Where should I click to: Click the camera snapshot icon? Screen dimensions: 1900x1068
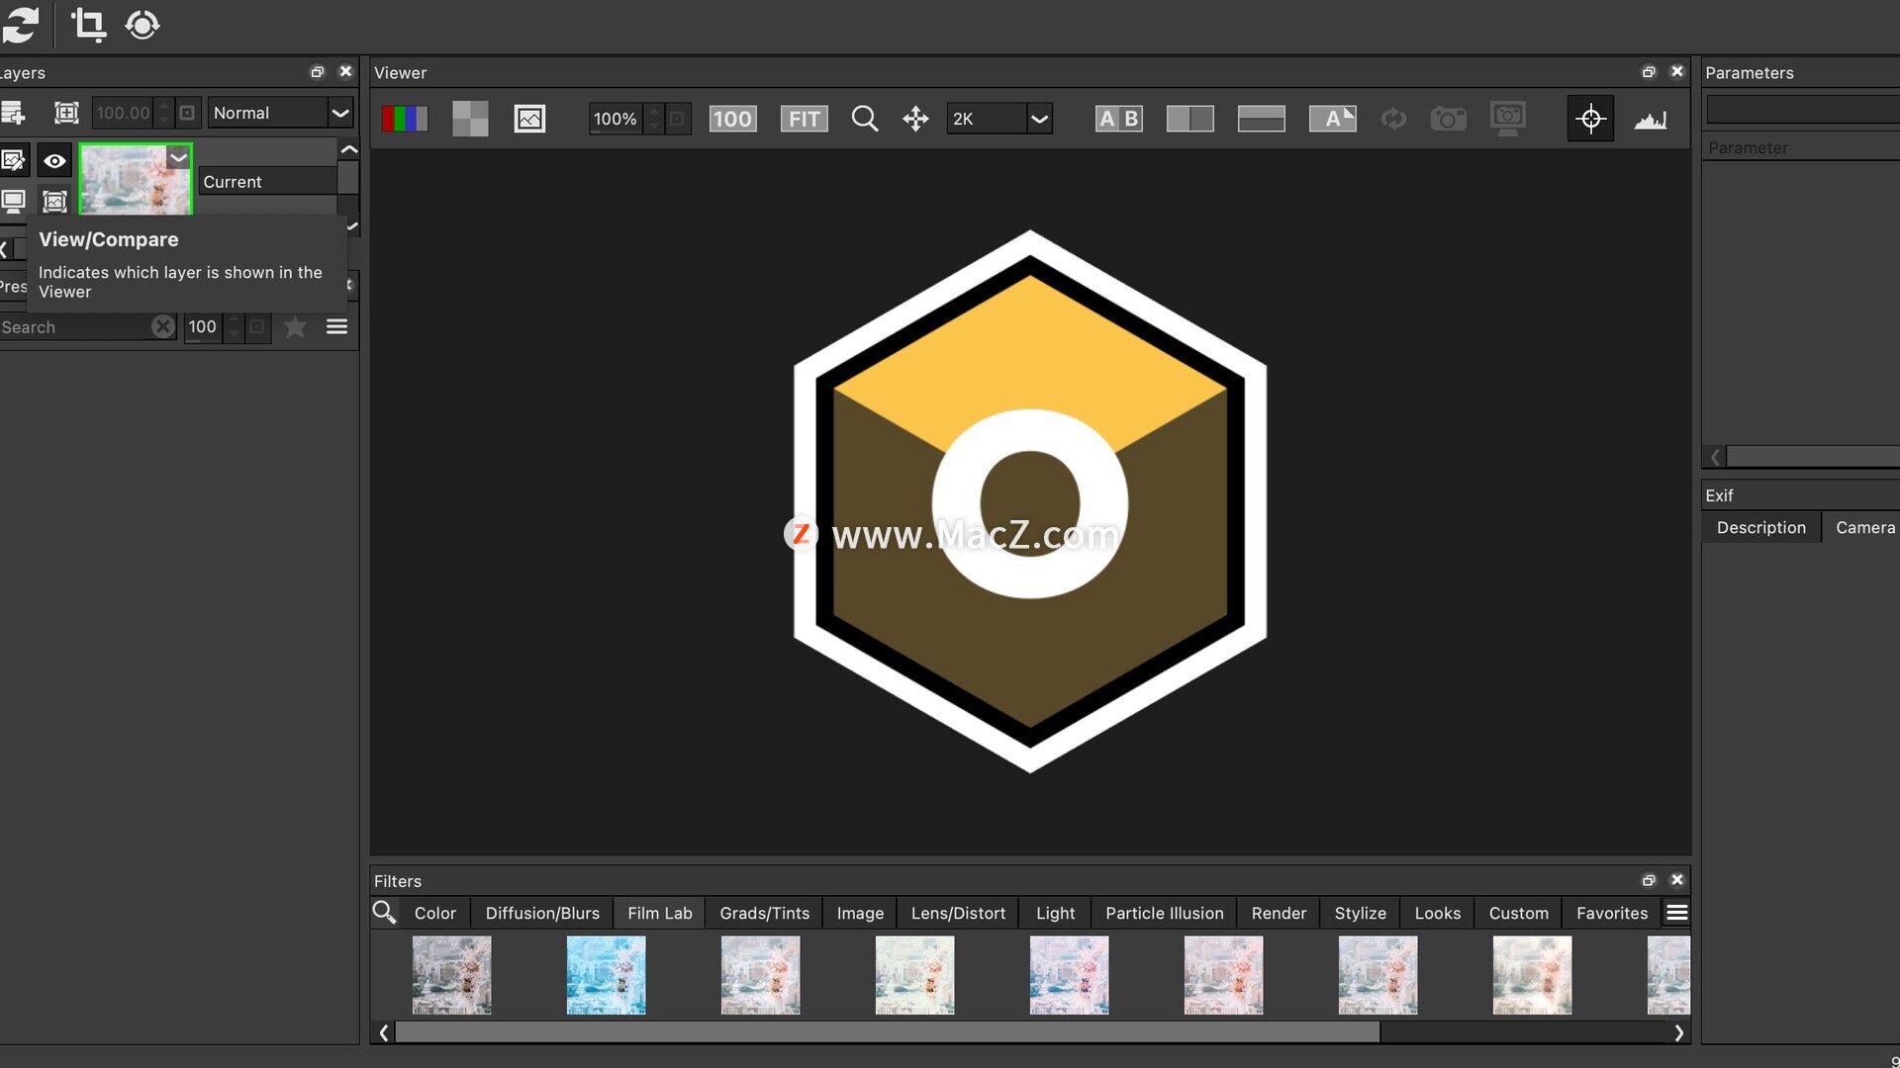(x=1448, y=119)
